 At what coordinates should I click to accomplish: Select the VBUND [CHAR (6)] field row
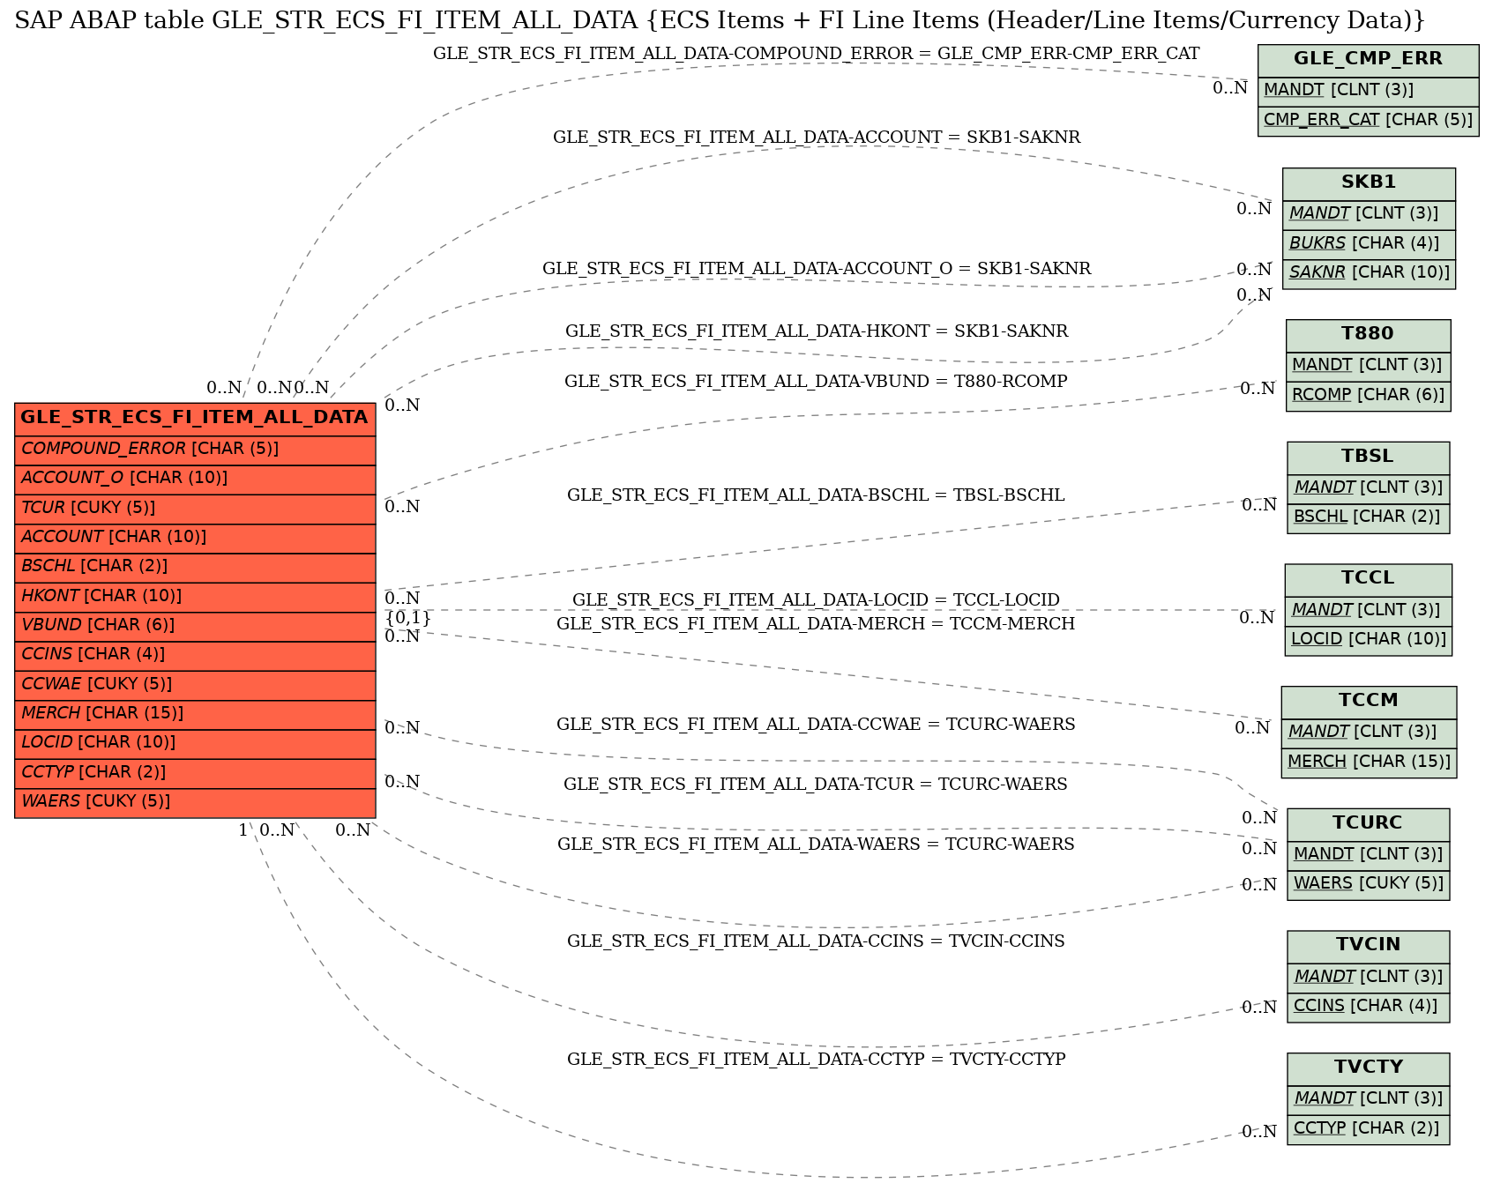click(195, 626)
